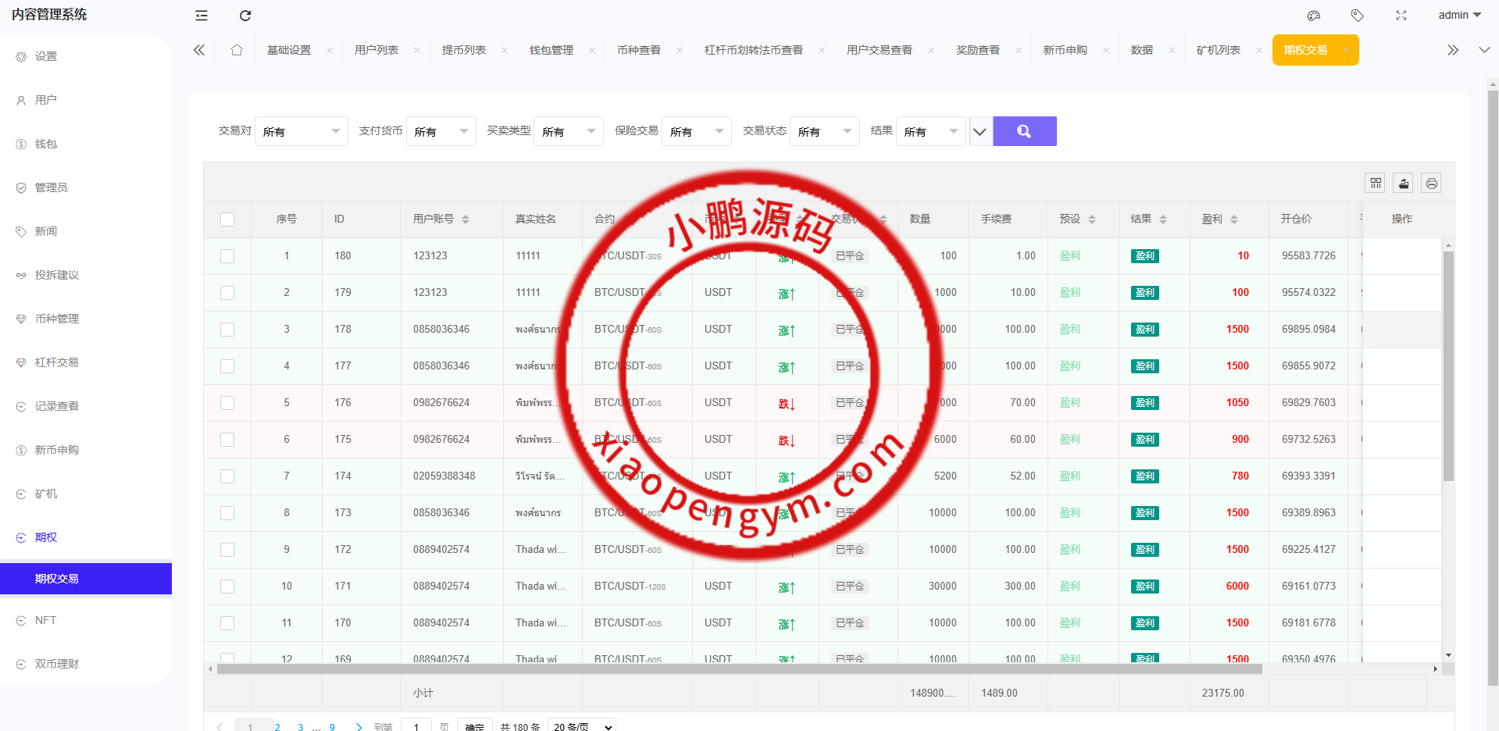
Task: Toggle the select-all checkbox in table header
Action: [x=227, y=219]
